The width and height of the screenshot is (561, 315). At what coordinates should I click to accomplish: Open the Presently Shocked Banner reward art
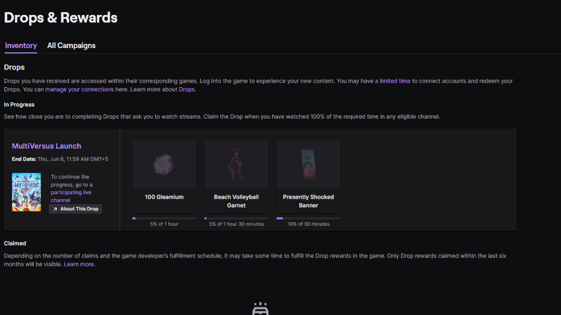(x=308, y=164)
